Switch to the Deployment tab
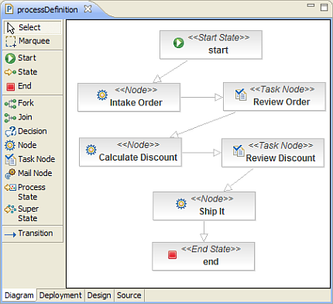Viewport: 333px width, 304px height. 60,295
